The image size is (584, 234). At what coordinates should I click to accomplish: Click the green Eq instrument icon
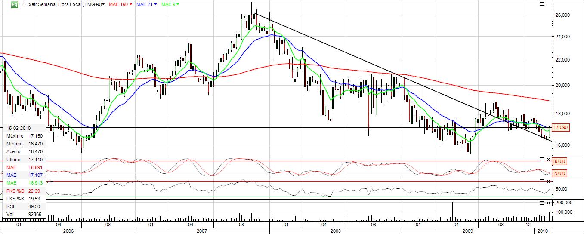click(x=14, y=5)
